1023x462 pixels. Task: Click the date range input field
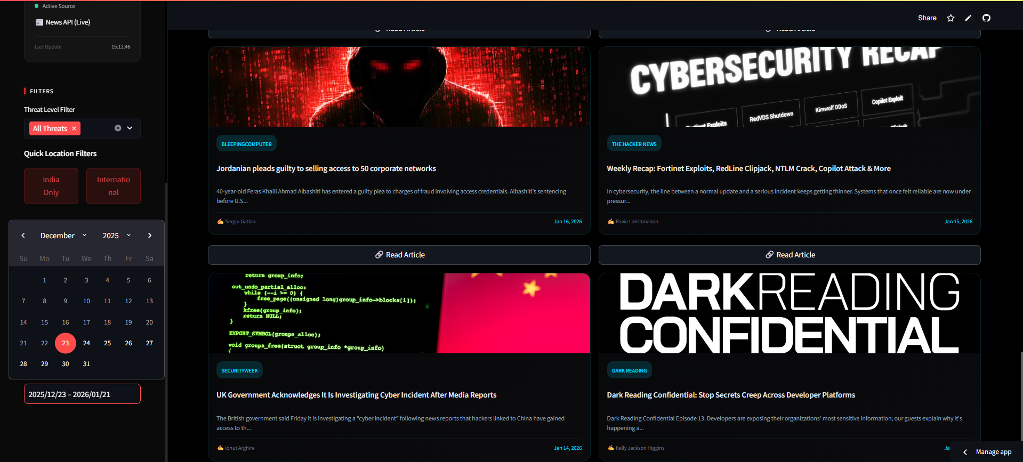[82, 394]
